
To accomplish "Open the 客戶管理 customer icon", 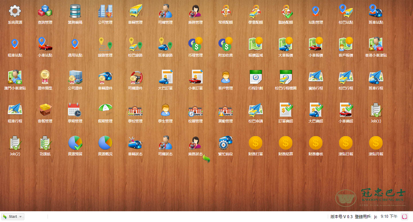I will pyautogui.click(x=225, y=77).
